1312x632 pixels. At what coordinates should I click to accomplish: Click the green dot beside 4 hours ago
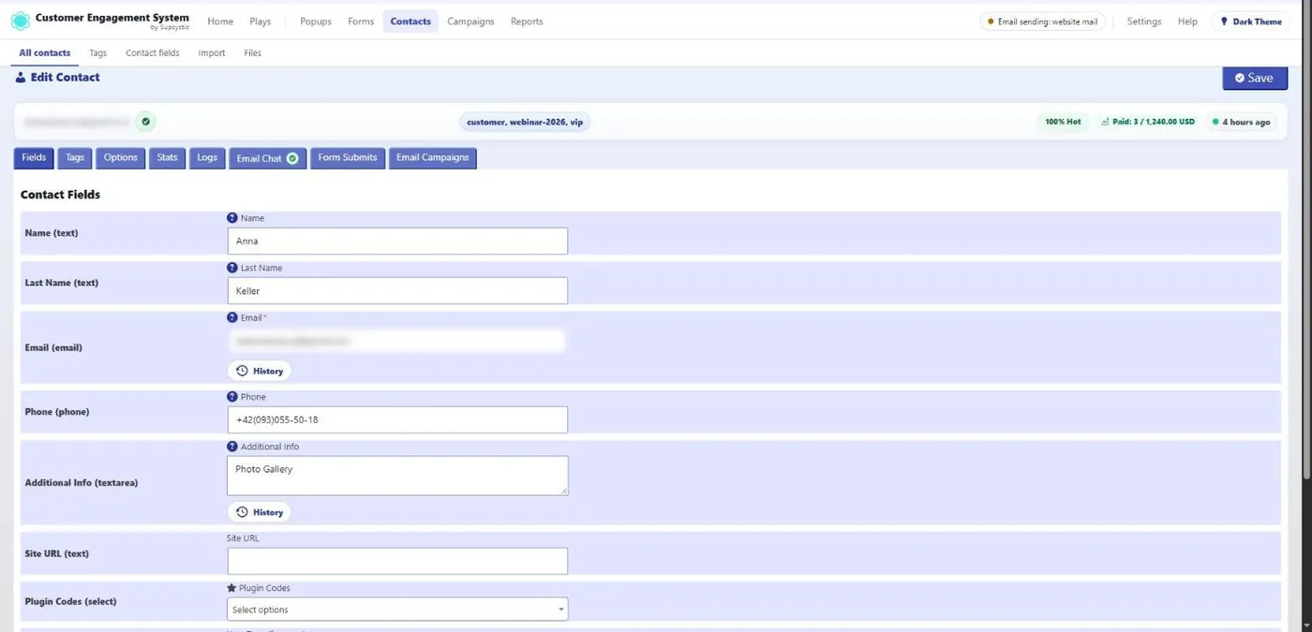(x=1215, y=122)
